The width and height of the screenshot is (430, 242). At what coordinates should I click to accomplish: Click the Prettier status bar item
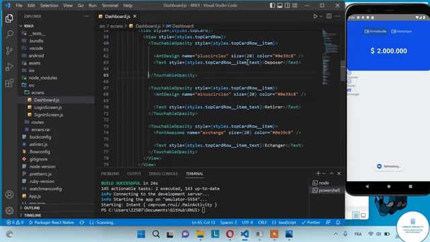[310, 223]
